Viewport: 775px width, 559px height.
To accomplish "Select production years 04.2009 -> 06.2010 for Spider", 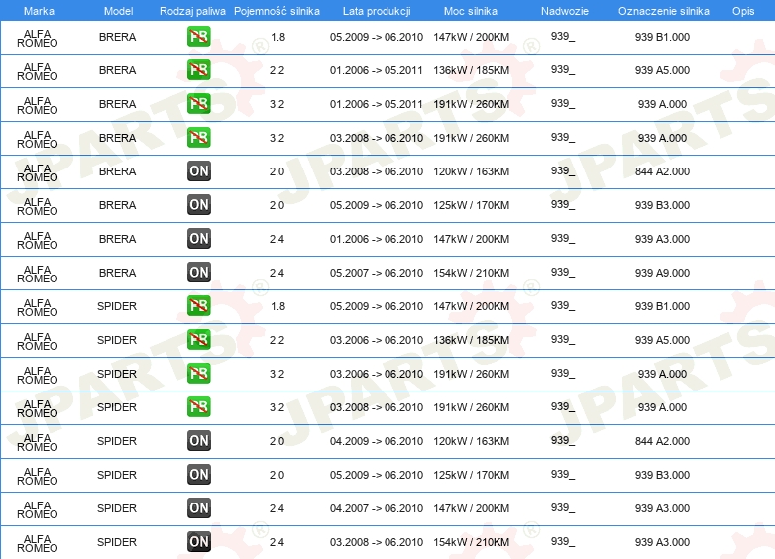I will 377,441.
